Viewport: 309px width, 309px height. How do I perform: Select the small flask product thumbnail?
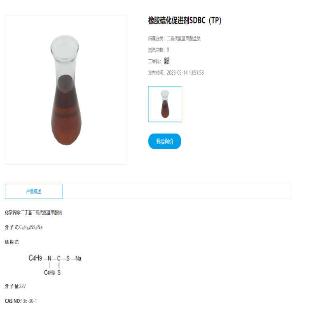165,104
